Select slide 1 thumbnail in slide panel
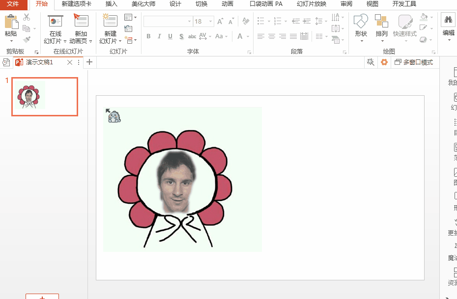The width and height of the screenshot is (457, 299). tap(44, 96)
